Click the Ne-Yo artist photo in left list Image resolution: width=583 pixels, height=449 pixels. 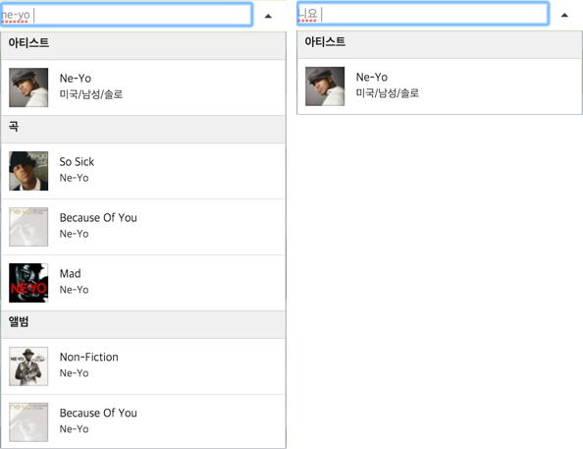pyautogui.click(x=28, y=87)
